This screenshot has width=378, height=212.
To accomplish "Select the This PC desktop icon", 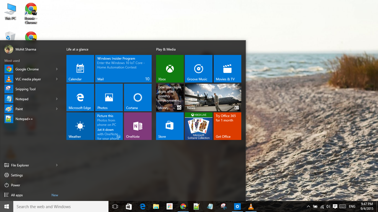I will (10, 12).
